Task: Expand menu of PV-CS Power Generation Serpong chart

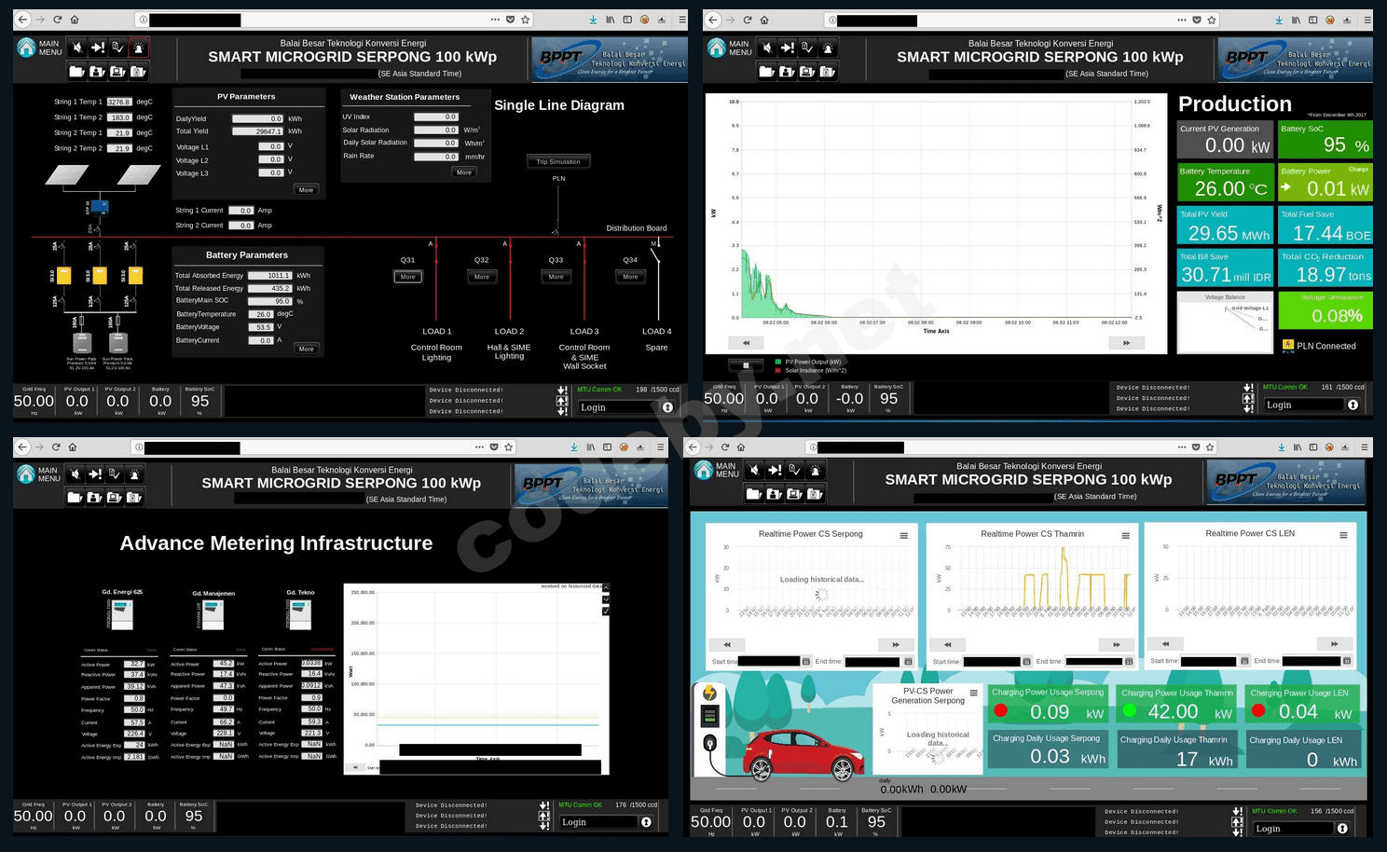Action: tap(973, 693)
